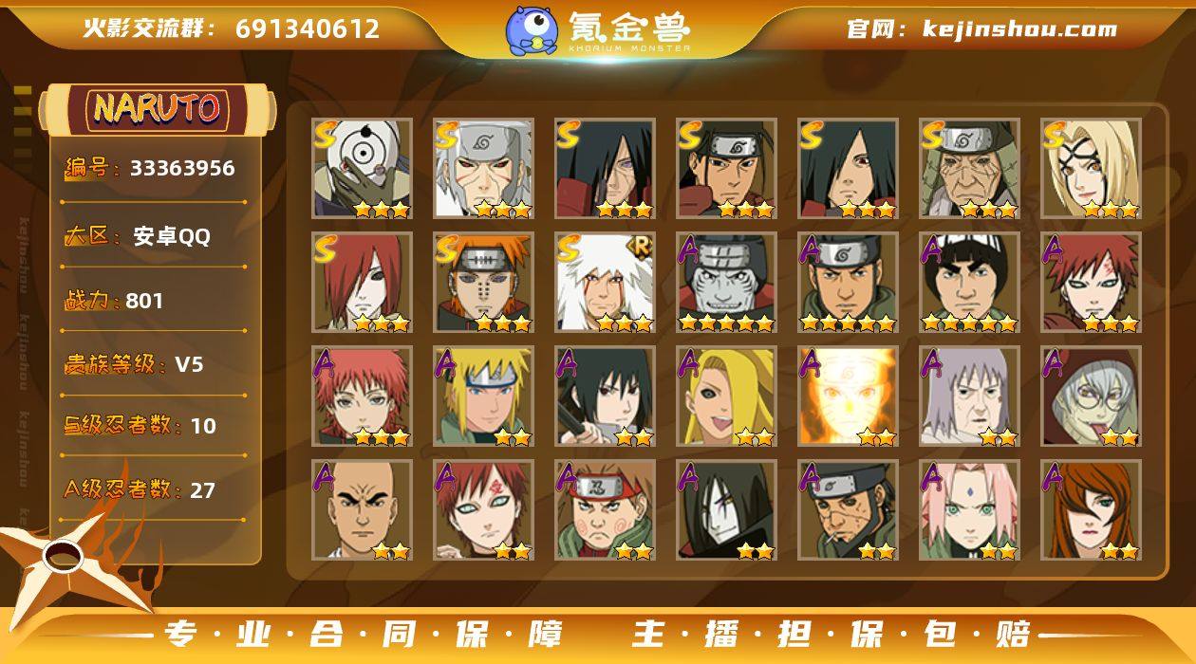Click the group number 691340612
Image resolution: width=1196 pixels, height=664 pixels.
click(308, 28)
